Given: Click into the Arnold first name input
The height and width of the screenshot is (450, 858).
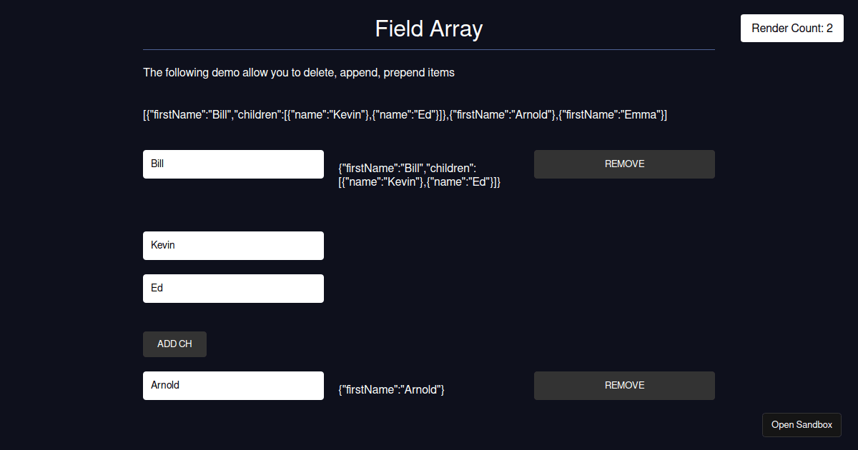Looking at the screenshot, I should pyautogui.click(x=233, y=386).
